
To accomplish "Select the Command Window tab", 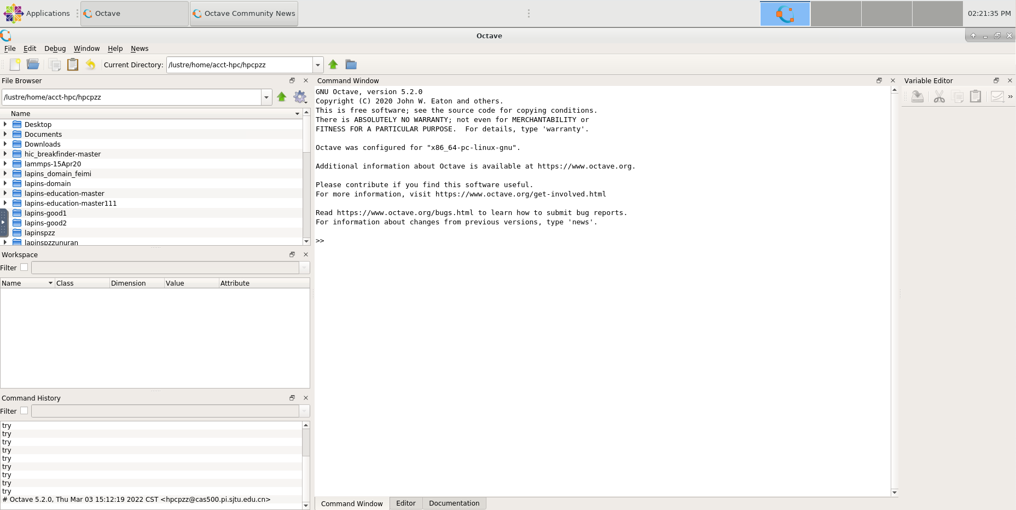I will point(352,503).
